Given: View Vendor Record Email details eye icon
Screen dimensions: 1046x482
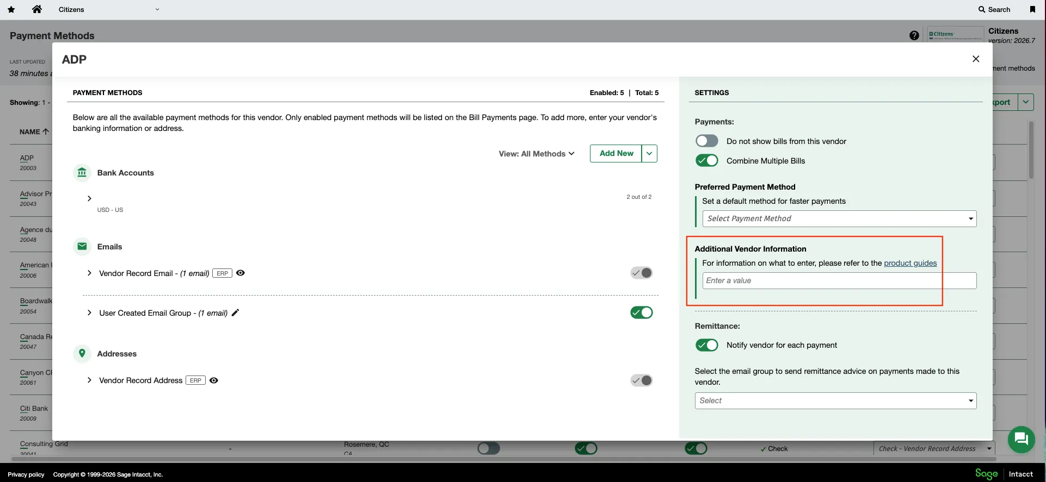Looking at the screenshot, I should click(241, 273).
